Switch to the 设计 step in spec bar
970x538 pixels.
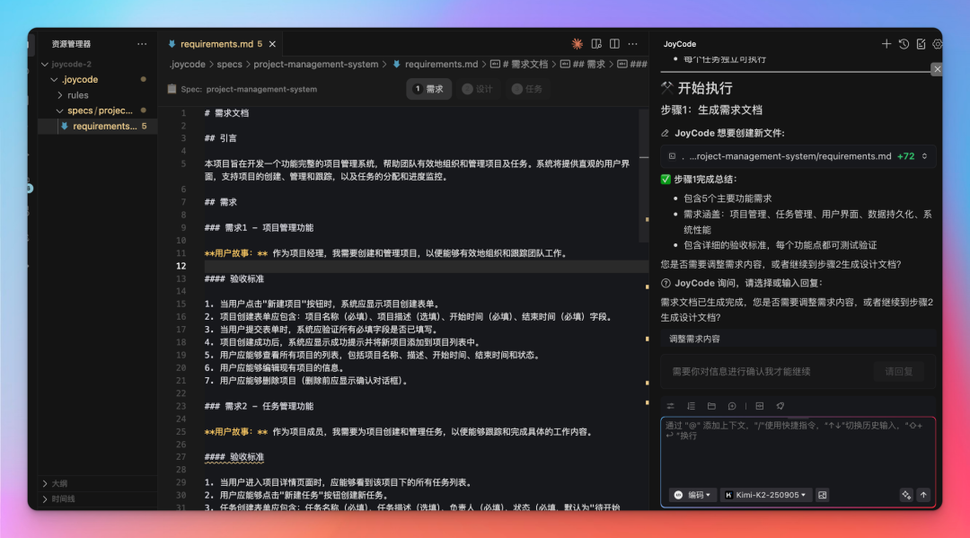(x=477, y=89)
